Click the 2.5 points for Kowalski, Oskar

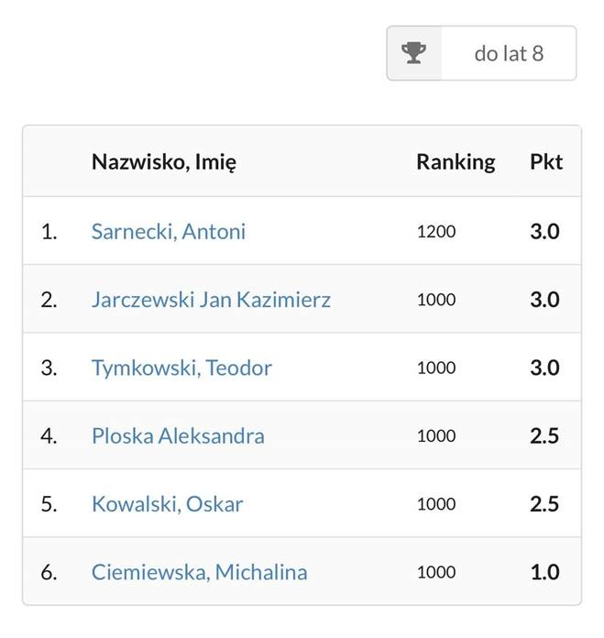[x=544, y=504]
